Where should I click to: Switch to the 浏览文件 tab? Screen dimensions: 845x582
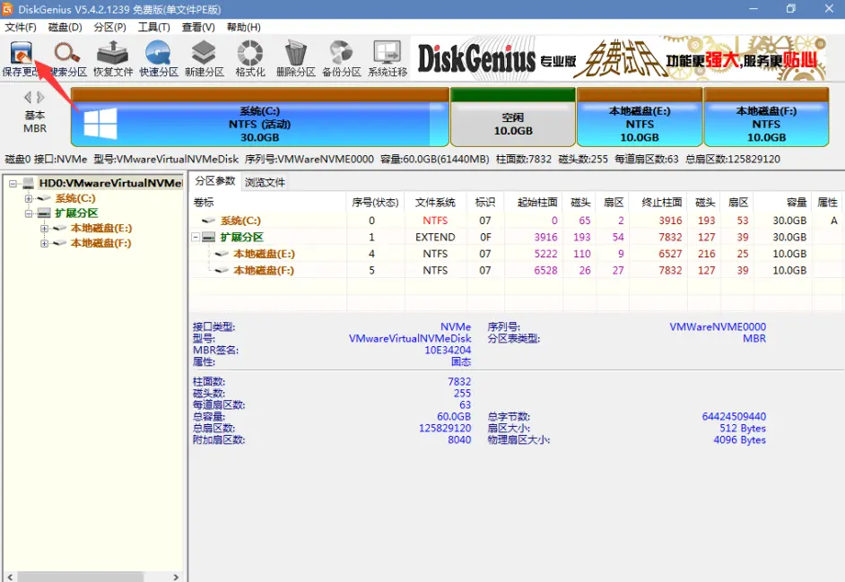[265, 182]
